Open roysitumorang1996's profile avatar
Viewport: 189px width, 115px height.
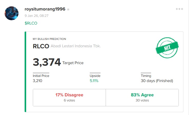pyautogui.click(x=12, y=13)
